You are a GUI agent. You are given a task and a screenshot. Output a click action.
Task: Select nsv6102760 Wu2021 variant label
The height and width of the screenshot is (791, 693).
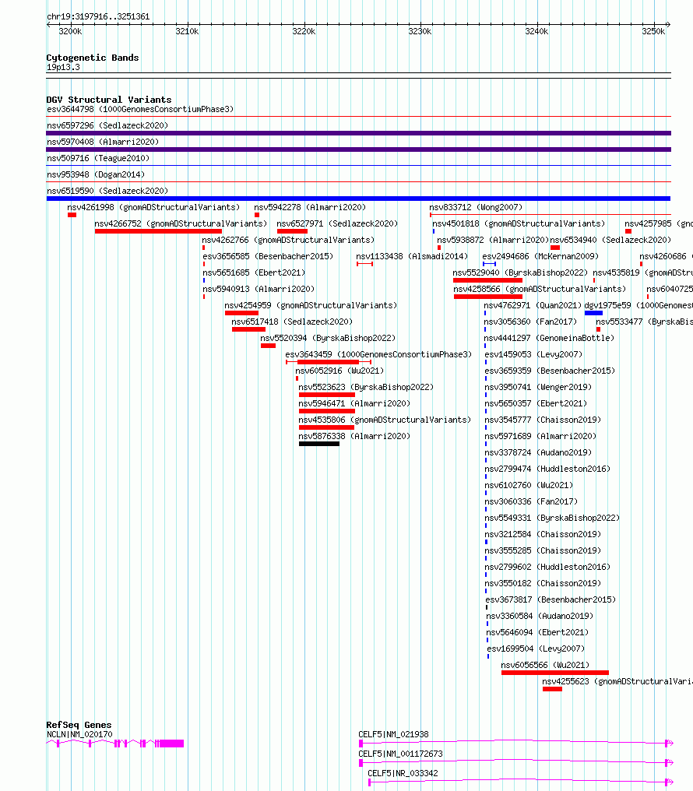click(529, 485)
